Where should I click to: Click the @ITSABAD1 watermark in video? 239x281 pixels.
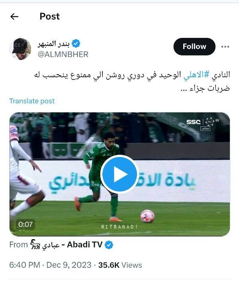(x=119, y=227)
